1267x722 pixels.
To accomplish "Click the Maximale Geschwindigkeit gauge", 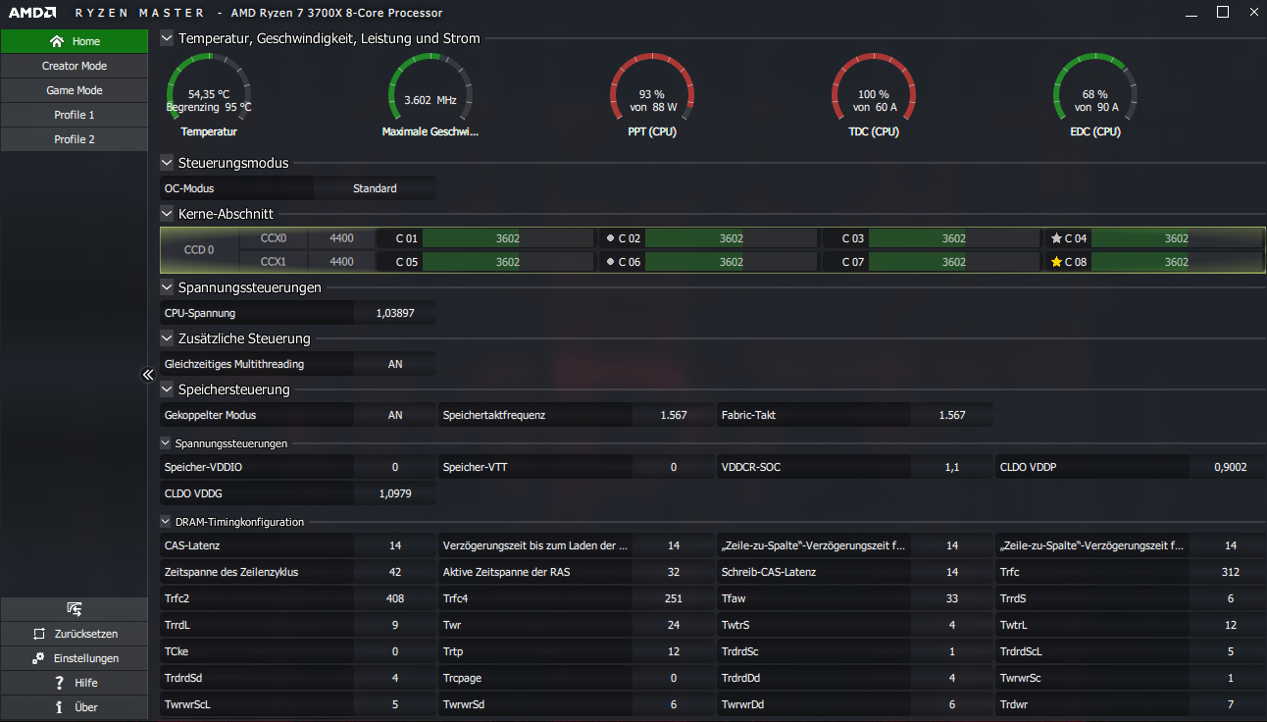I will tap(431, 89).
